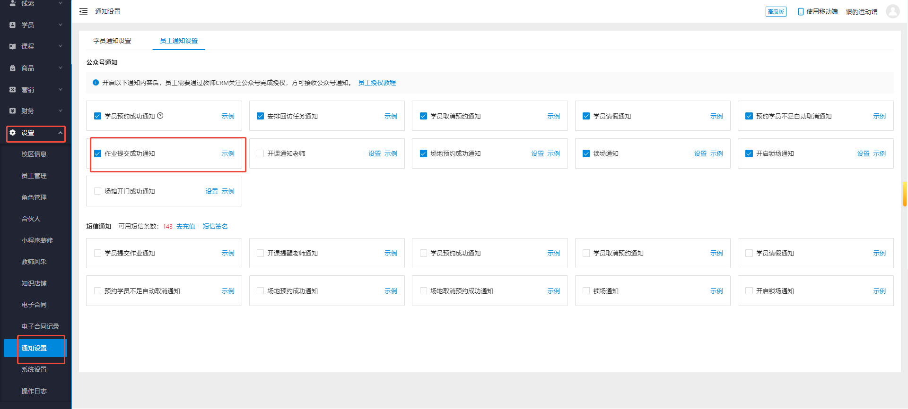Image resolution: width=908 pixels, height=409 pixels.
Task: Collapse the sidebar with the hamburger icon
Action: (83, 11)
